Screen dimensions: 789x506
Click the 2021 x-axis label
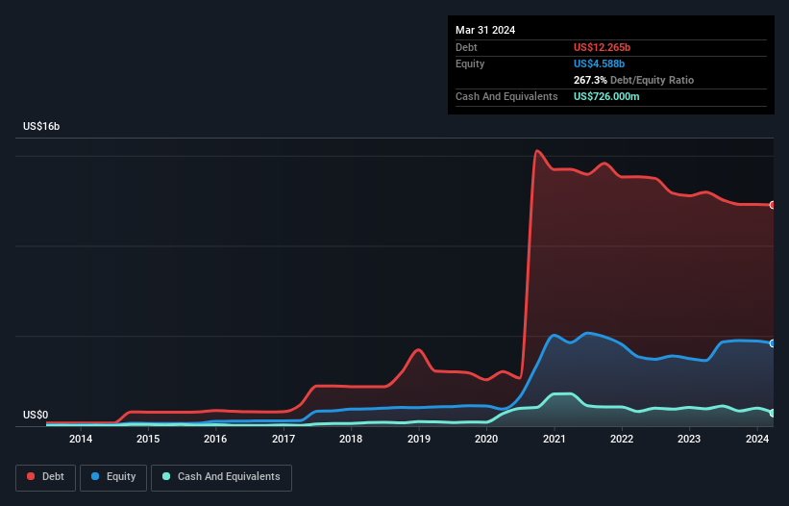pos(554,439)
